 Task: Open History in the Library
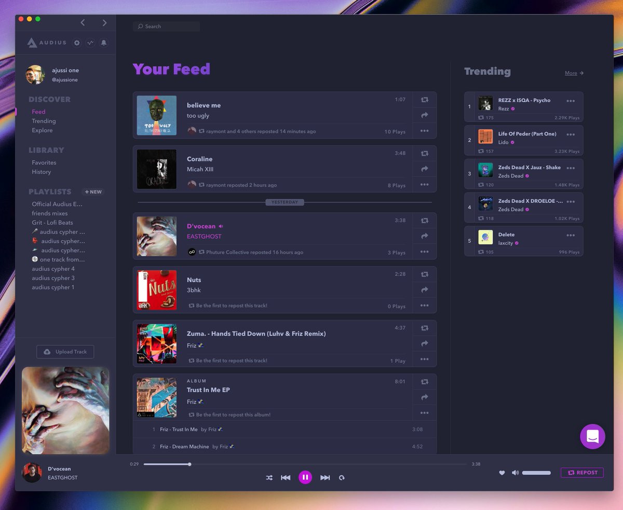tap(42, 172)
